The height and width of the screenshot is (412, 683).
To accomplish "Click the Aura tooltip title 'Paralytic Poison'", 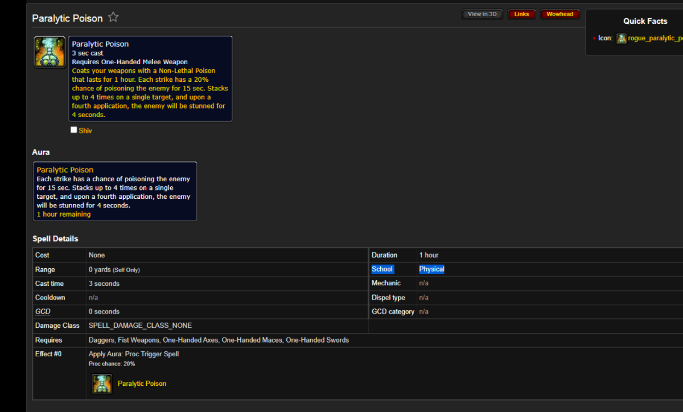I will point(65,170).
